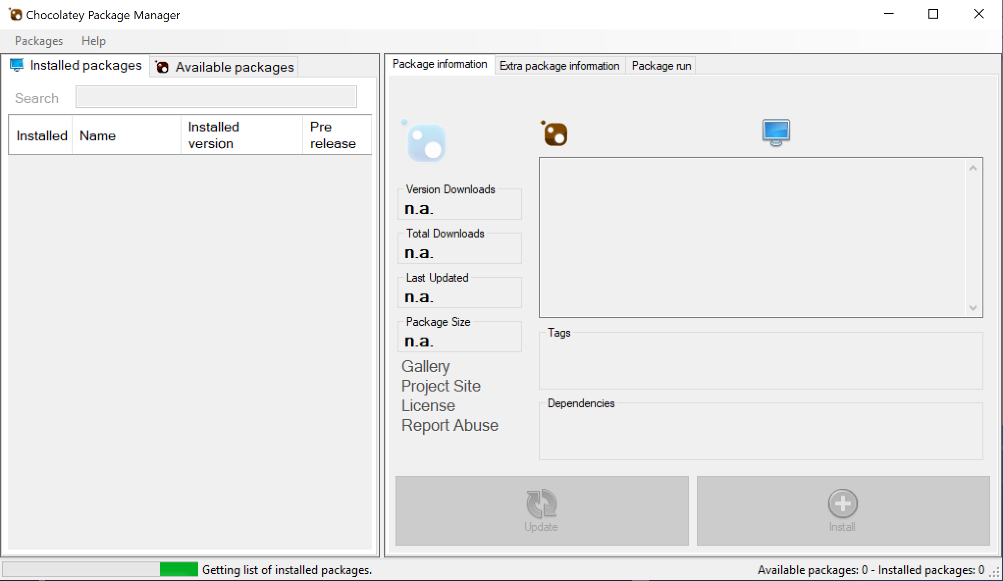Open the License link
This screenshot has height=581, width=1003.
pyautogui.click(x=428, y=406)
